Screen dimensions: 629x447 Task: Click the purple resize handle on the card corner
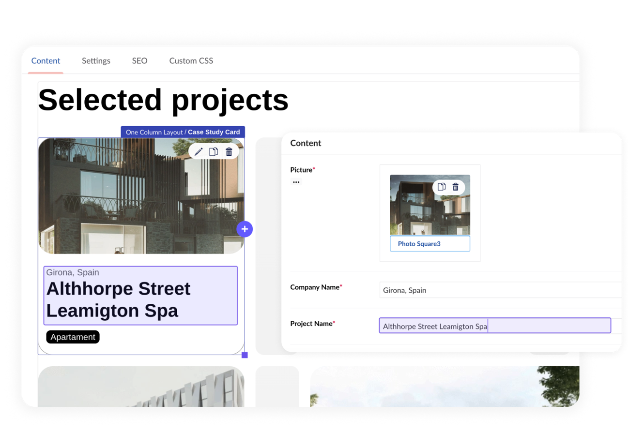click(245, 355)
